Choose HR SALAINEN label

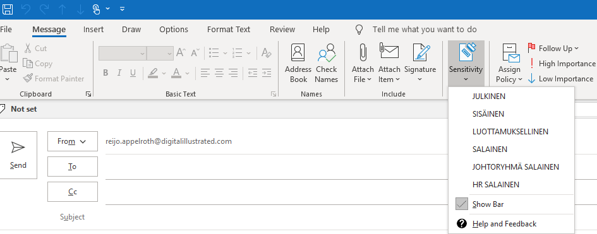511,185
